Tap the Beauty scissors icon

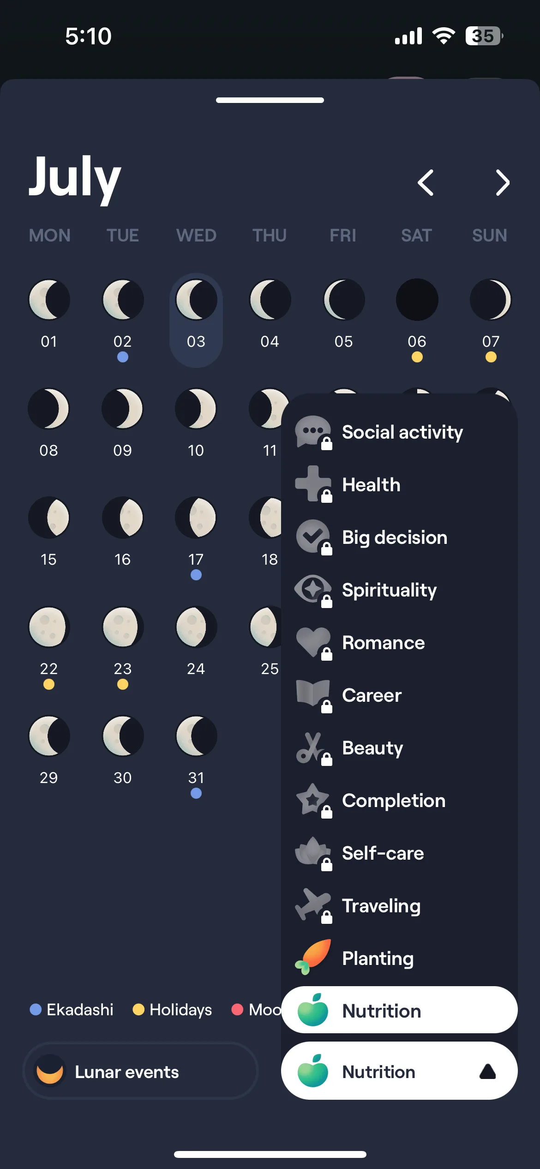click(x=313, y=747)
